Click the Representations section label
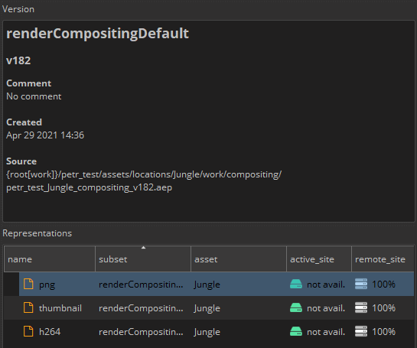Image resolution: width=417 pixels, height=348 pixels. pos(37,233)
